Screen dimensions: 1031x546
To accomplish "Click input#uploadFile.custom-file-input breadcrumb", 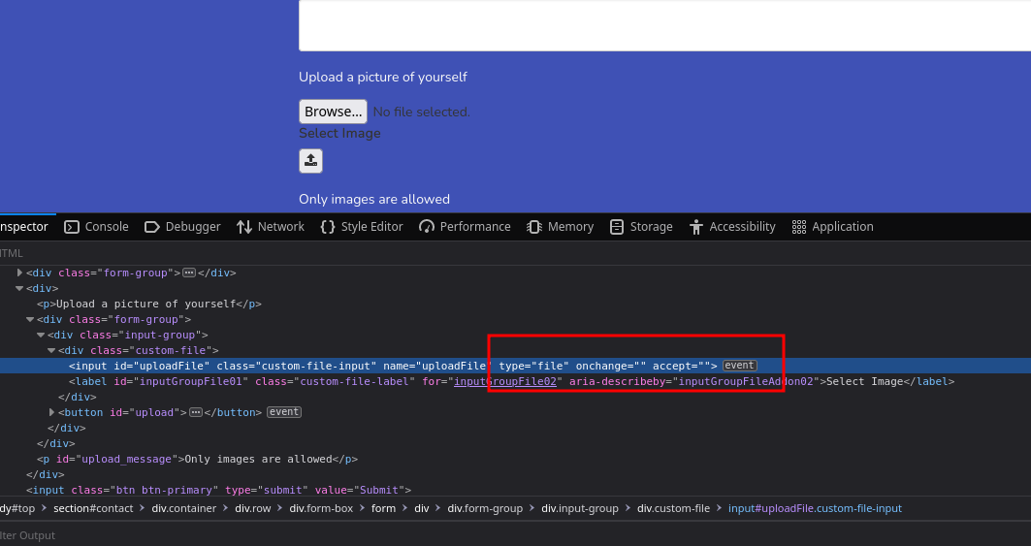I will click(816, 508).
